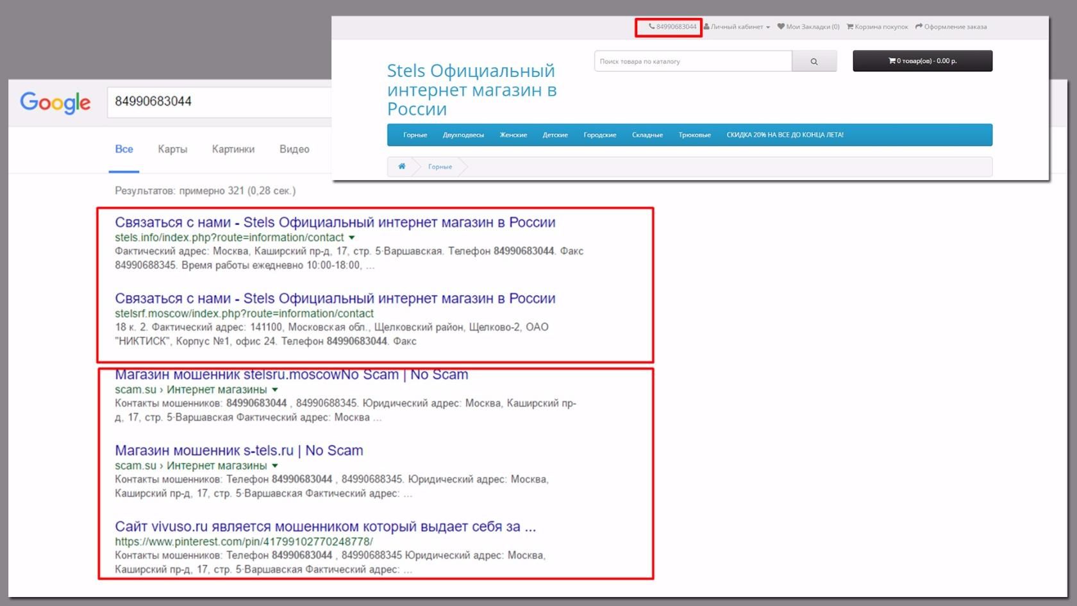Click phone number 84990683044 in Stels header

pos(672,27)
